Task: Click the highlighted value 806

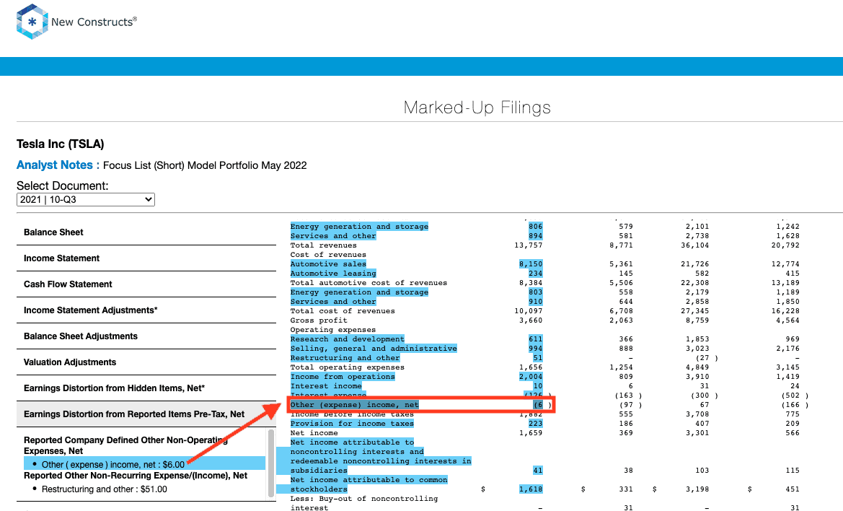Action: (536, 227)
